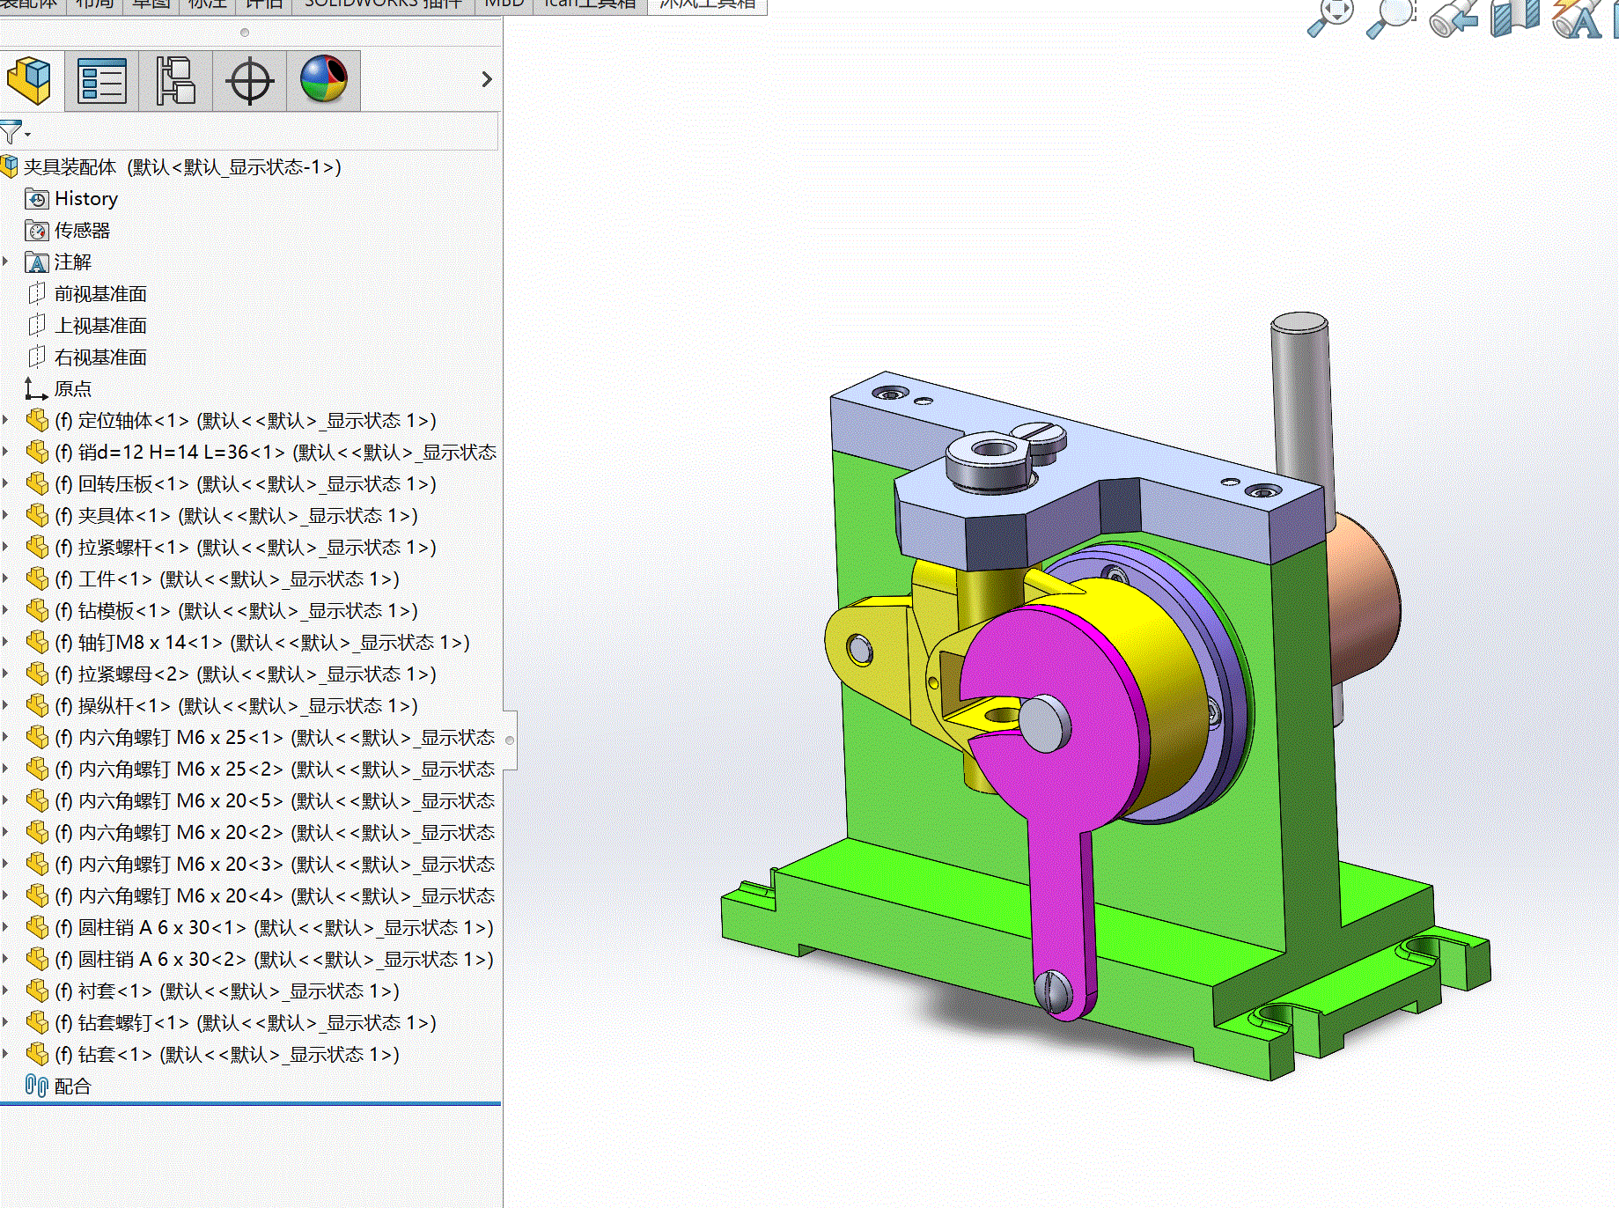The width and height of the screenshot is (1619, 1208).
Task: Expand the 钻模板<1> component node
Action: point(5,610)
